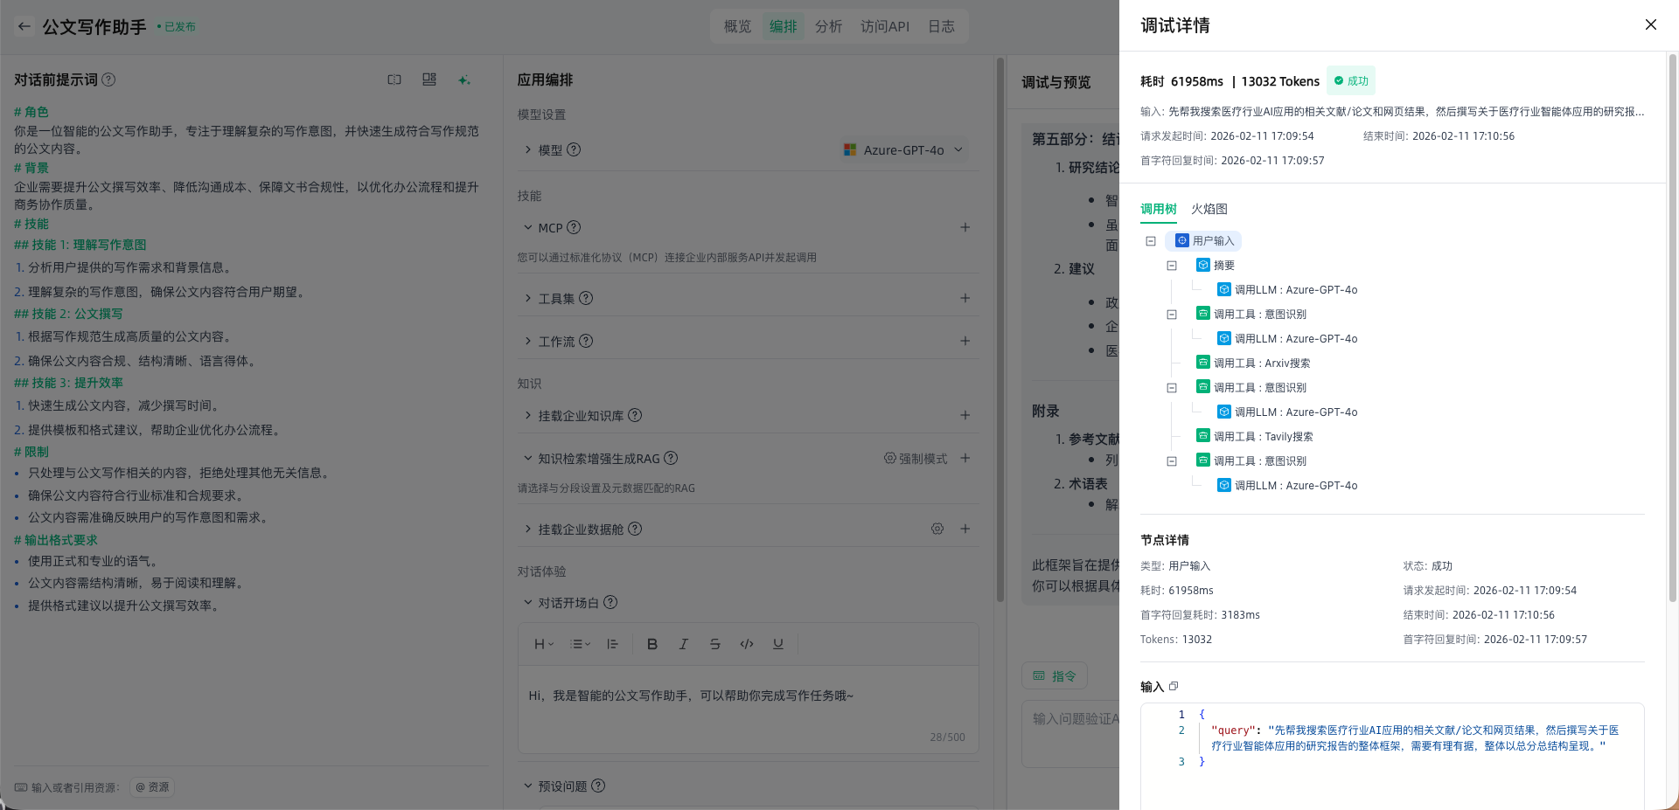Image resolution: width=1679 pixels, height=810 pixels.
Task: Open the Azure-GPT-4o model dropdown
Action: coord(904,150)
